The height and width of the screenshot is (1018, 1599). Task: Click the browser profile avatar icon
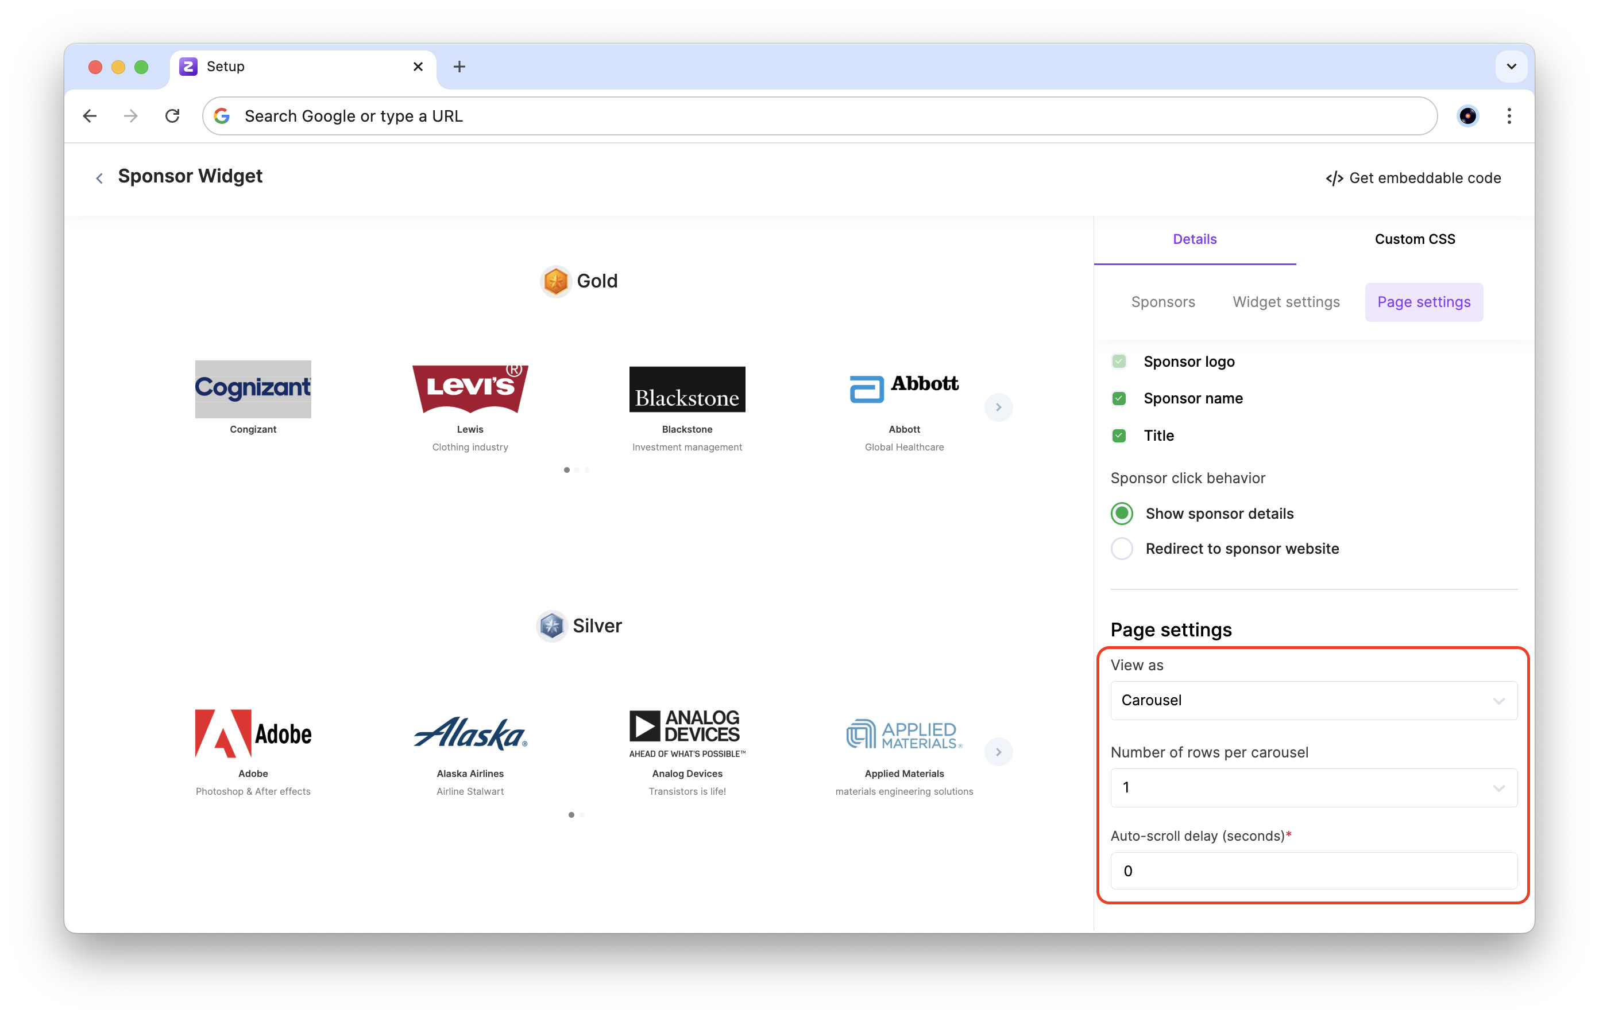coord(1467,116)
